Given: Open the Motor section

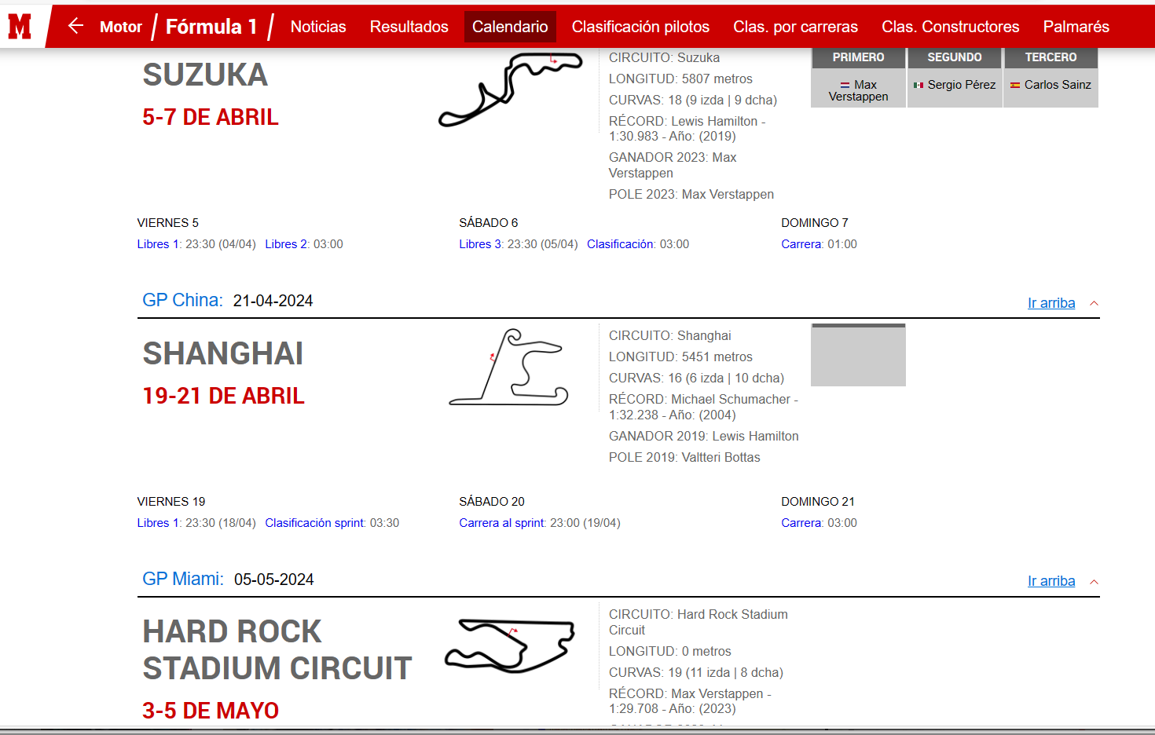Looking at the screenshot, I should 121,27.
